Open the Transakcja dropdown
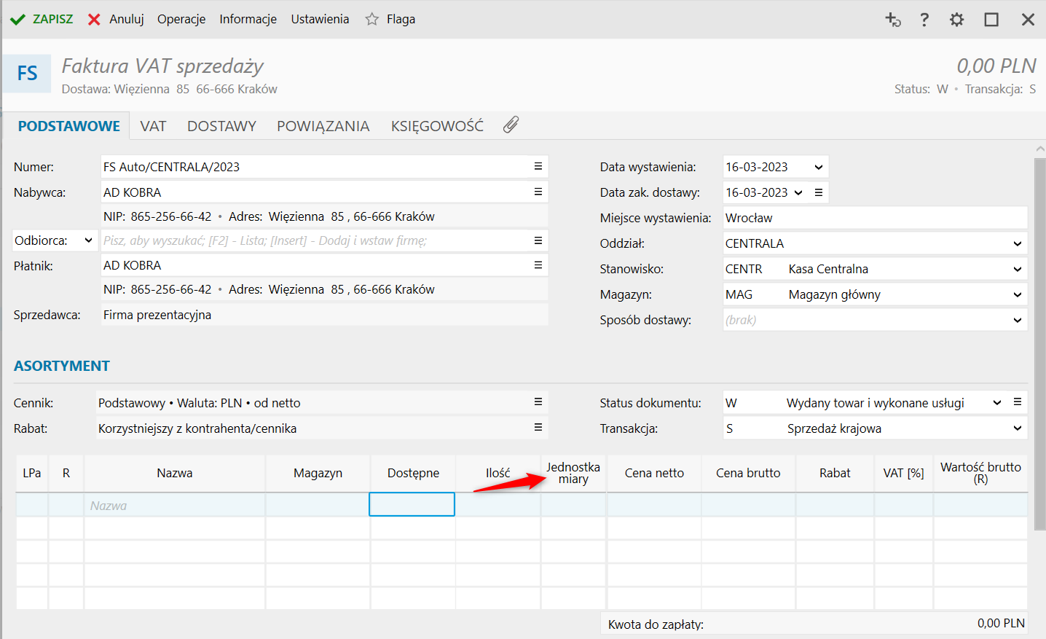The width and height of the screenshot is (1046, 639). click(x=1017, y=428)
